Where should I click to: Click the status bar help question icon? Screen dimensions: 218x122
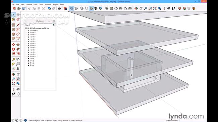25,120
